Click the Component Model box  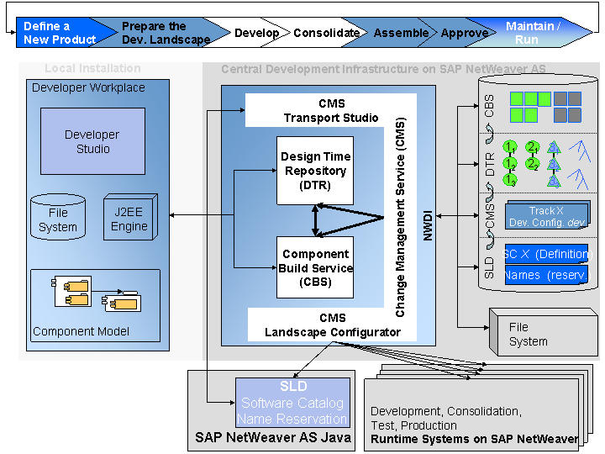tap(95, 305)
